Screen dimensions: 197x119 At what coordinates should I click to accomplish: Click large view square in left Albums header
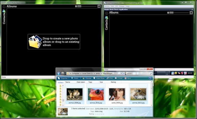99,6
